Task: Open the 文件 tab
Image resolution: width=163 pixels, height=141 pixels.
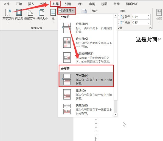Action: coord(6,4)
